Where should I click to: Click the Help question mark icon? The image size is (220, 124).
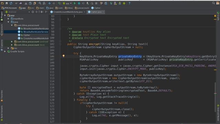(x=129, y=3)
